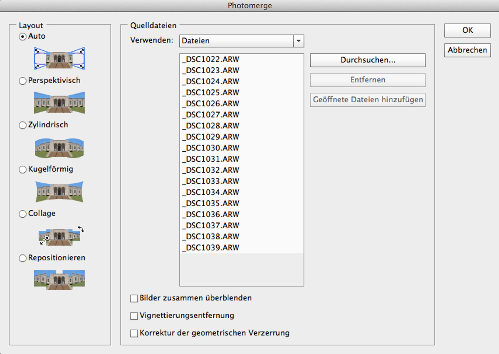Select file _DSC1025.ARW in list
This screenshot has height=354, width=499.
click(242, 92)
